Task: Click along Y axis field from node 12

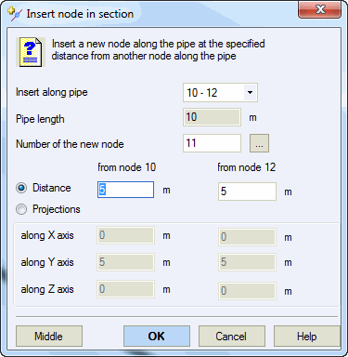Action: [247, 262]
